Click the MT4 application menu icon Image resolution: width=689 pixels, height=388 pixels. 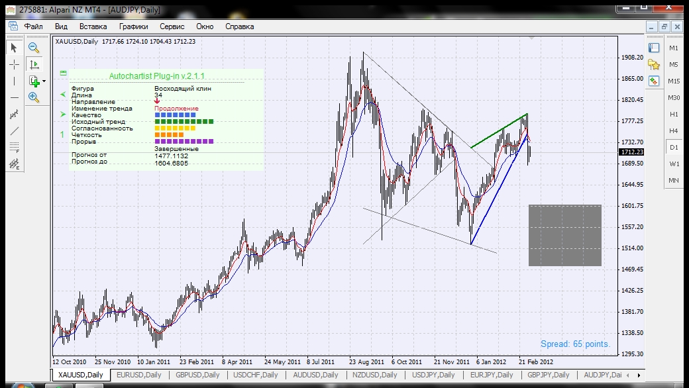[x=13, y=26]
